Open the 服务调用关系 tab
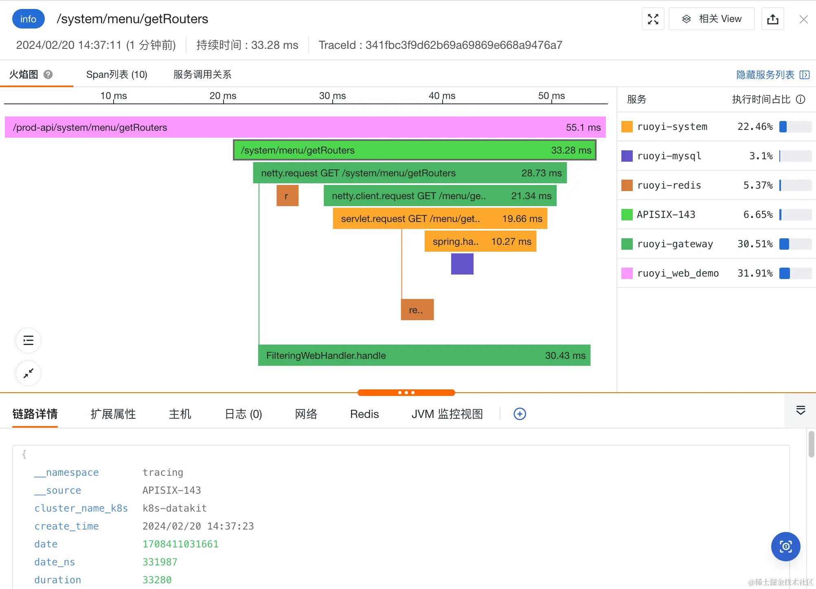The width and height of the screenshot is (816, 589). click(x=202, y=75)
